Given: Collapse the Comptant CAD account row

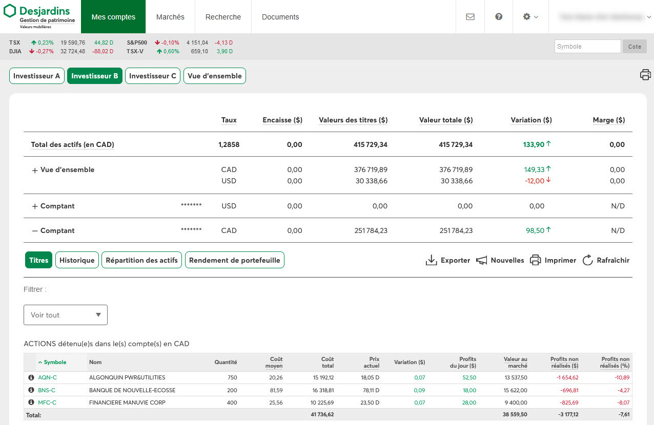Looking at the screenshot, I should (35, 231).
